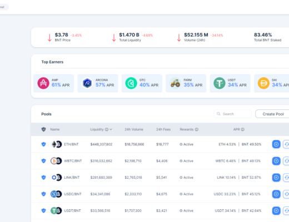The image size is (289, 222).
Task: Click Active rewards status on USDT/BNT row
Action: coord(186,210)
